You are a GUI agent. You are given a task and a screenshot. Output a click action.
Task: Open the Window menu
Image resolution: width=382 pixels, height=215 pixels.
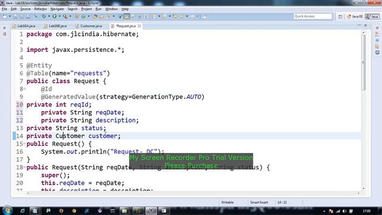[x=112, y=9]
